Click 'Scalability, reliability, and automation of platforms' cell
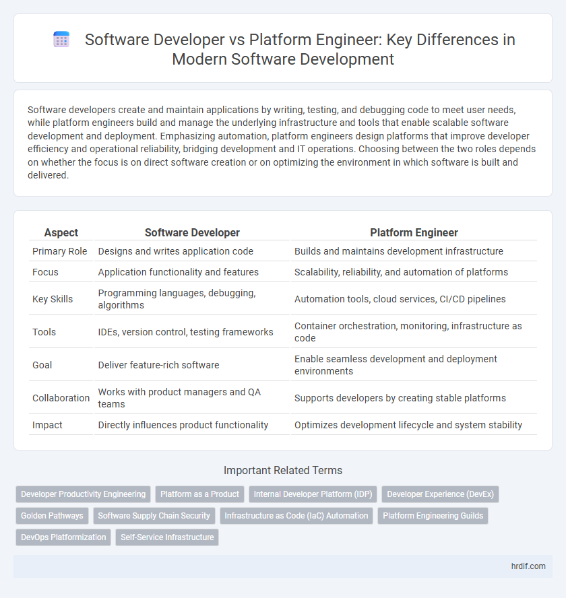The image size is (566, 598). 414,272
